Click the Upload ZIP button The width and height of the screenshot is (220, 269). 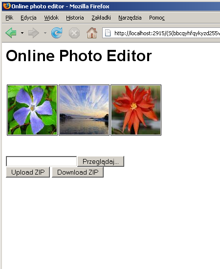[x=28, y=172]
